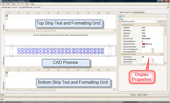The height and width of the screenshot is (103, 170).
Task: Click the second toolbar icon beside the pencil
Action: pos(124,16)
